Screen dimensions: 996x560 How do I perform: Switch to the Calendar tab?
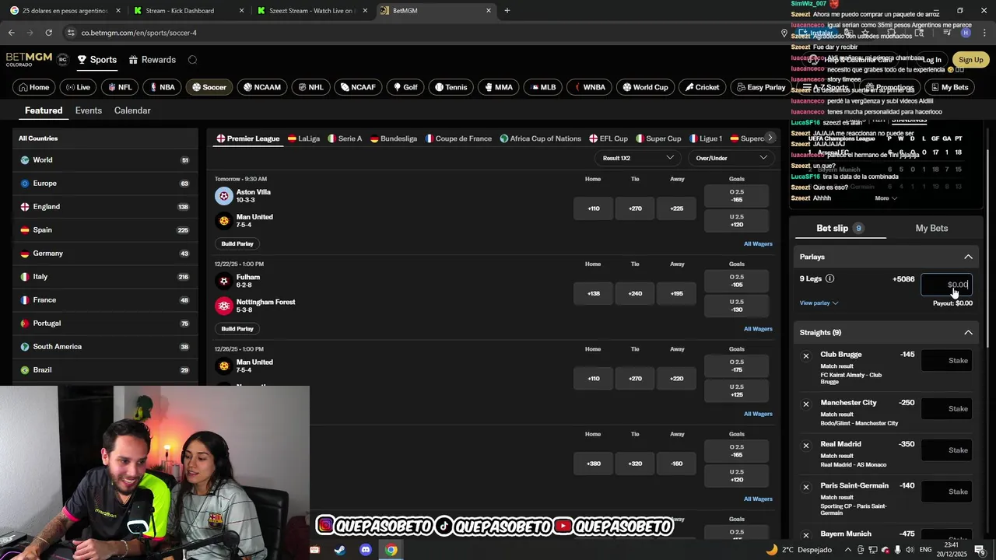click(x=132, y=110)
